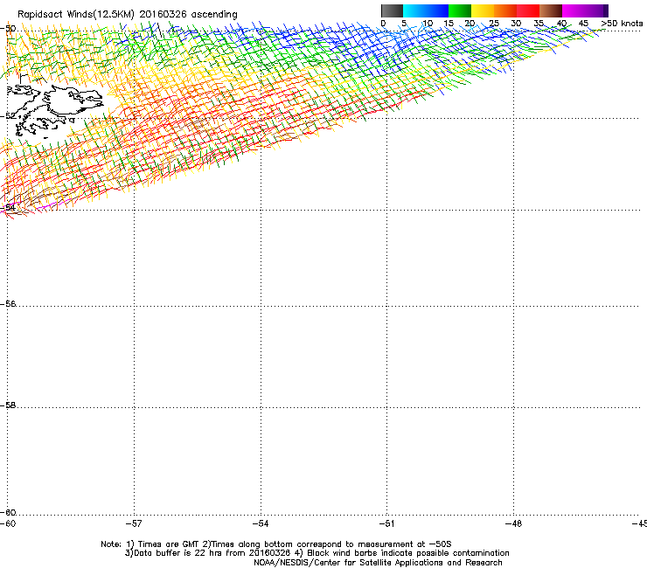The width and height of the screenshot is (647, 568).
Task: Click the '35' label under the color bar
Action: pos(539,24)
